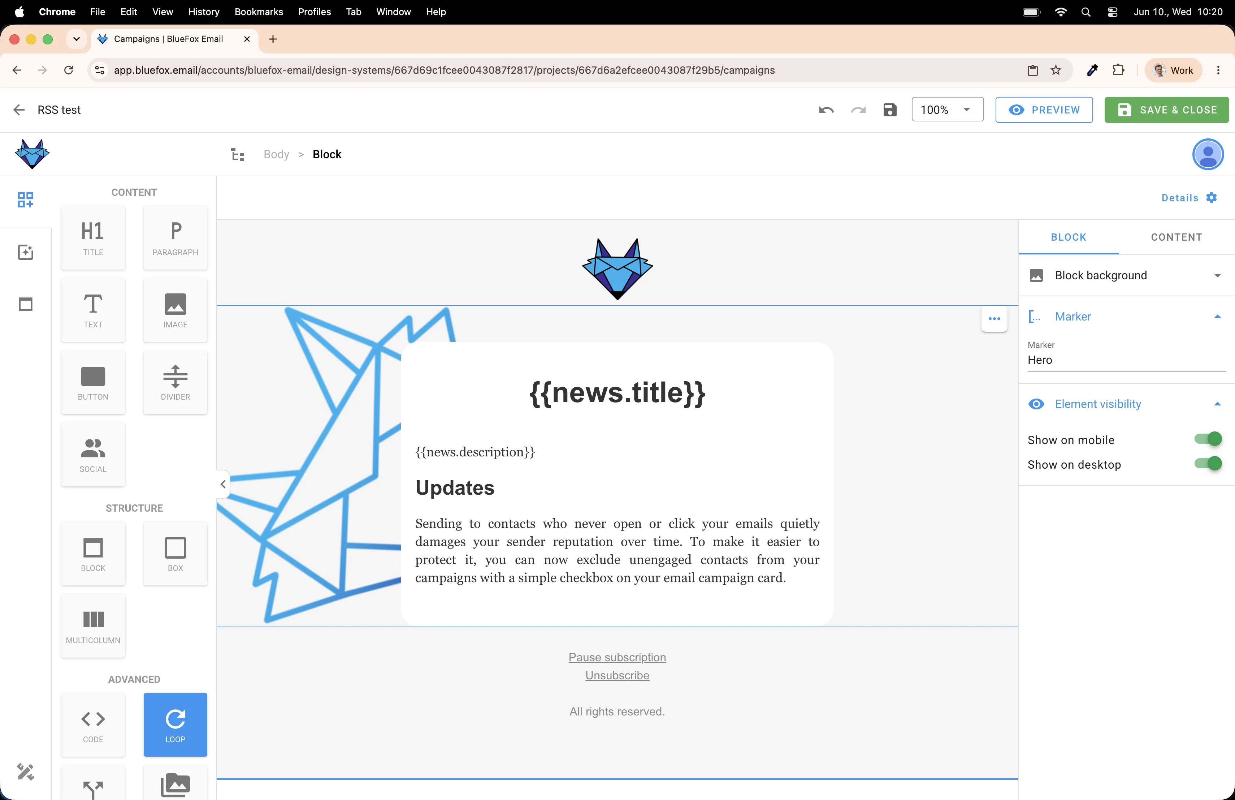Open the Chrome tab search dropdown

[76, 39]
